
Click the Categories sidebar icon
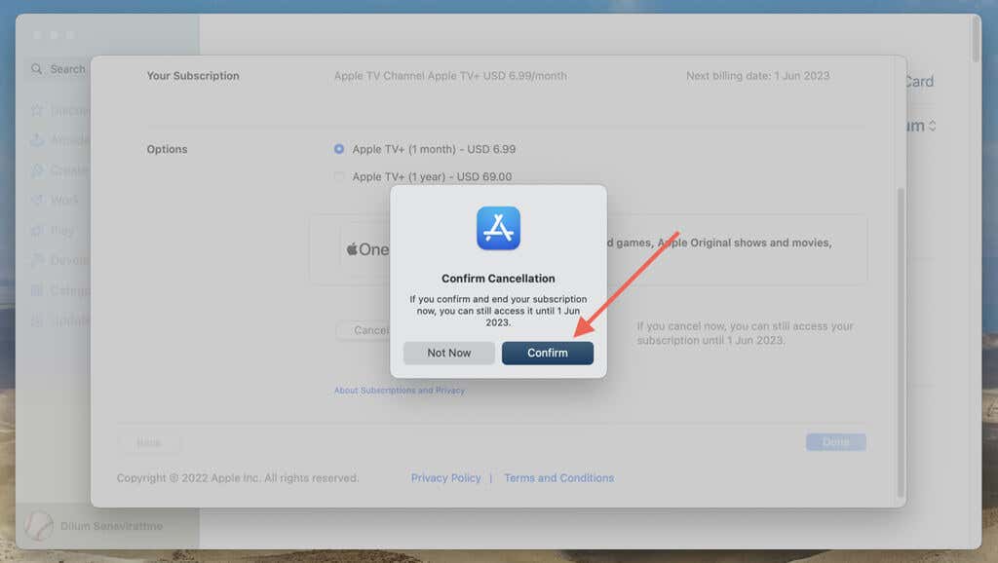[35, 289]
